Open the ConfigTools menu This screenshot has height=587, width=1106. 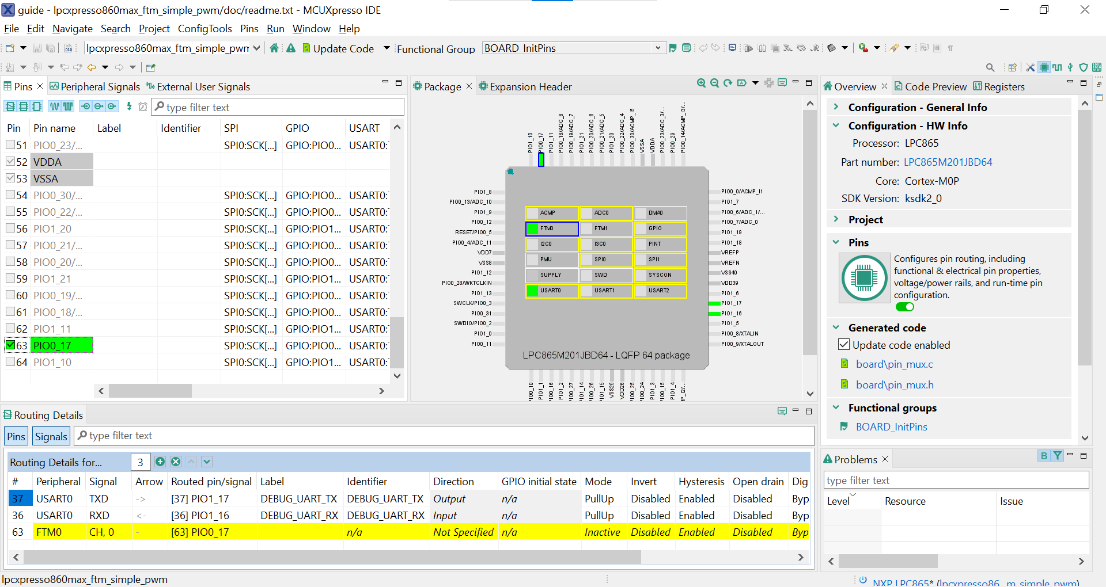tap(204, 29)
